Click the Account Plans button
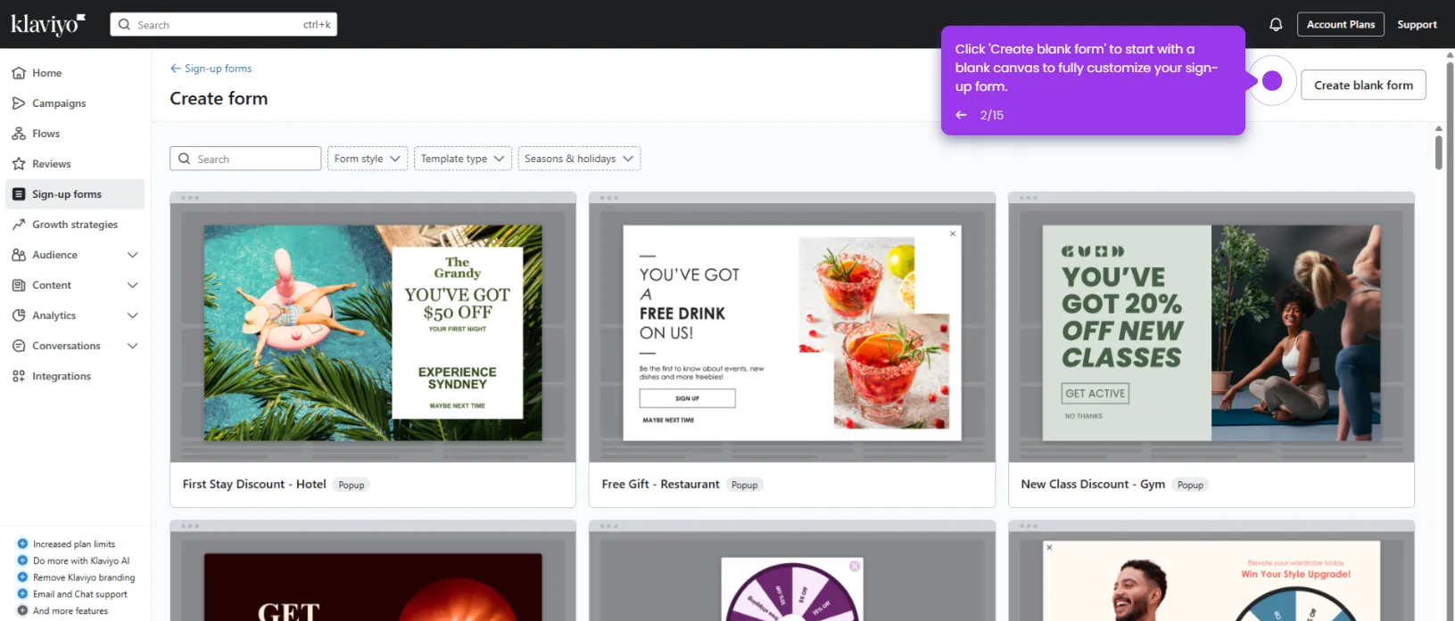 [x=1341, y=25]
